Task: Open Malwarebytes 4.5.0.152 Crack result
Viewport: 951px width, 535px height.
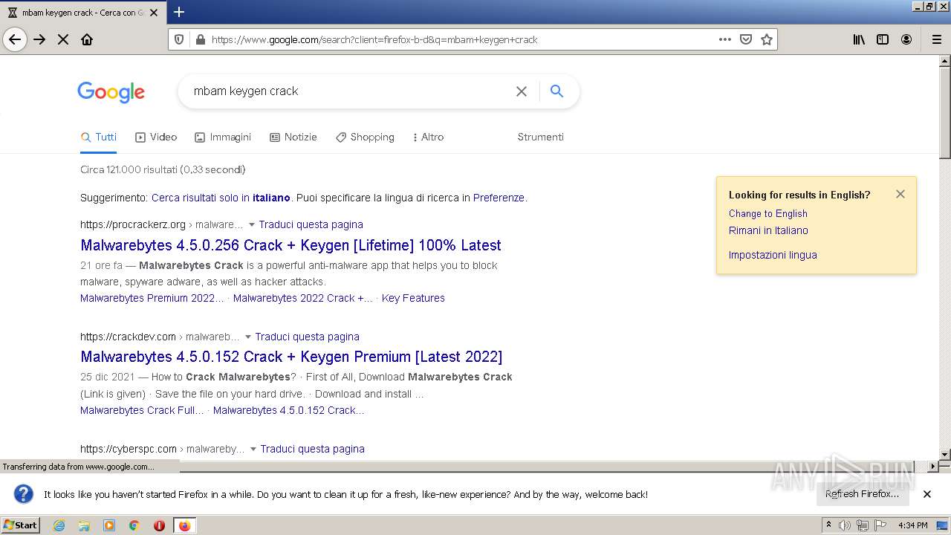Action: pyautogui.click(x=291, y=357)
